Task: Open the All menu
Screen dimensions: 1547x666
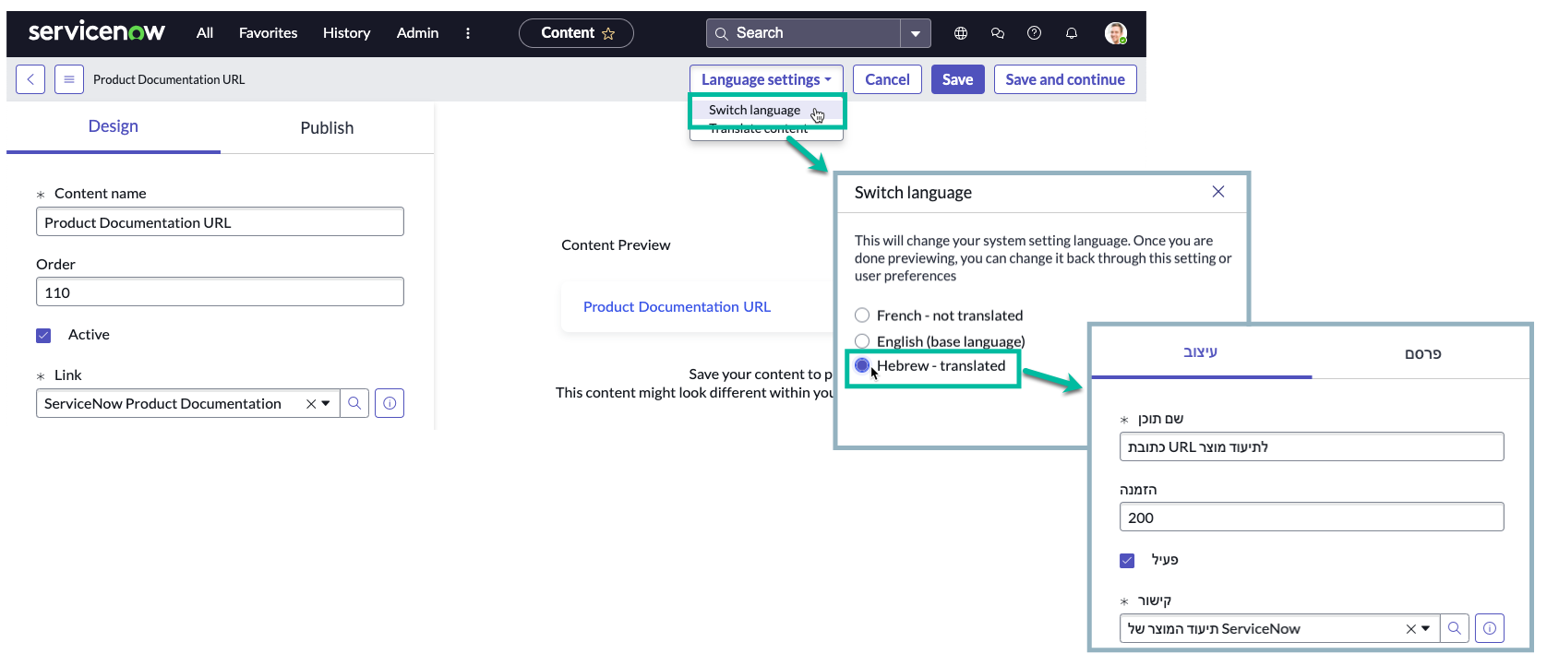Action: click(205, 33)
